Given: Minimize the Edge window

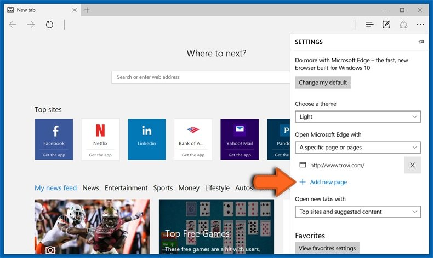Looking at the screenshot, I should click(x=384, y=10).
